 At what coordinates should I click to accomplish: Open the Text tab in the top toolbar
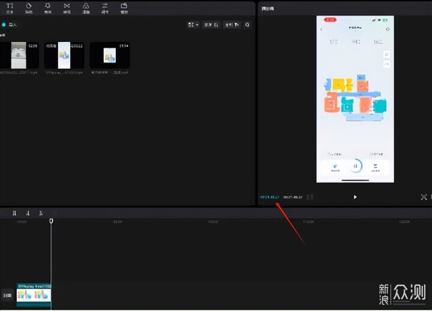[10, 8]
